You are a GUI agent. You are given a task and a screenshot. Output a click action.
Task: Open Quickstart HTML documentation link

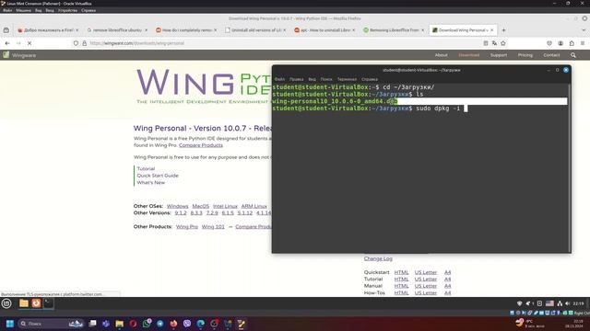click(402, 272)
